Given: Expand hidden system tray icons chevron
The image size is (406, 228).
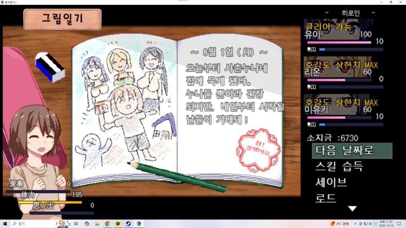Looking at the screenshot, I should coord(355,223).
